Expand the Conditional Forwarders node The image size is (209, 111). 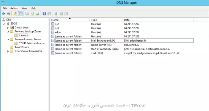(8, 51)
